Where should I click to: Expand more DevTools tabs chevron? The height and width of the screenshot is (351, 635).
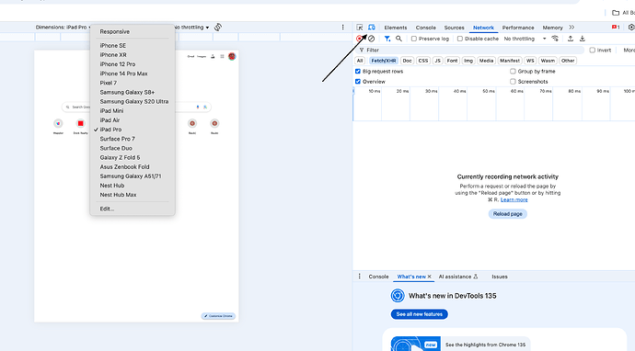tap(571, 28)
